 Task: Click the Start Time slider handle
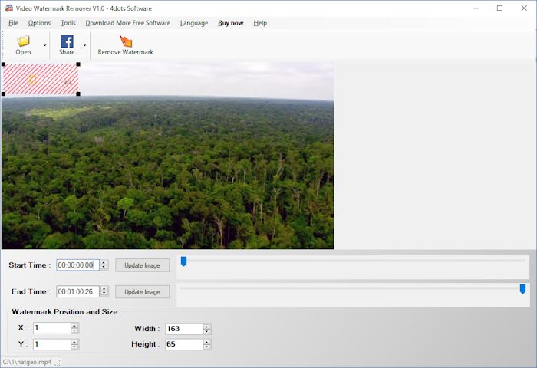183,261
